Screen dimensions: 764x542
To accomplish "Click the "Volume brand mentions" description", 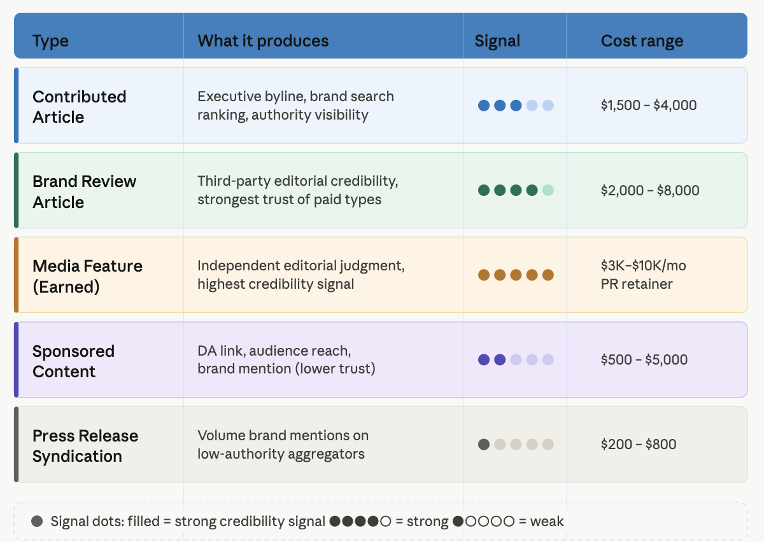I will pos(283,445).
